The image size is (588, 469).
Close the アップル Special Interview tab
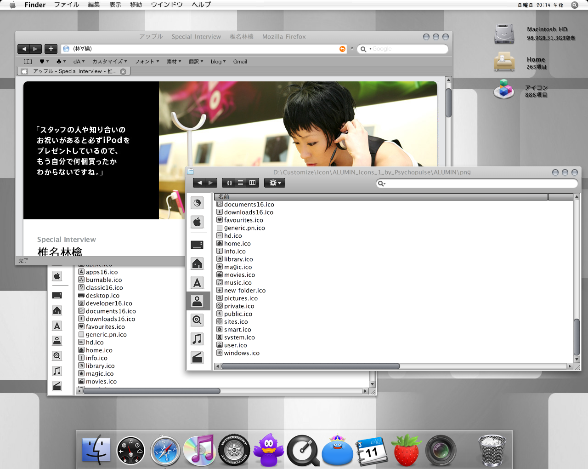(123, 72)
